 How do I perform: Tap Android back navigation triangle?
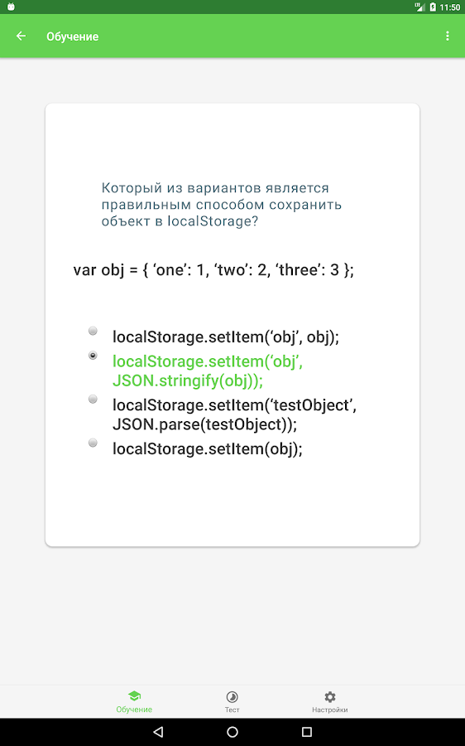pyautogui.click(x=159, y=732)
